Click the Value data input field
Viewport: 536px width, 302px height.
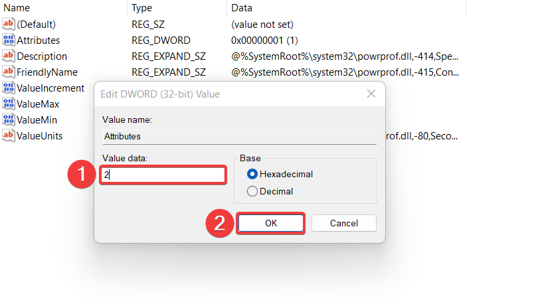click(x=163, y=175)
